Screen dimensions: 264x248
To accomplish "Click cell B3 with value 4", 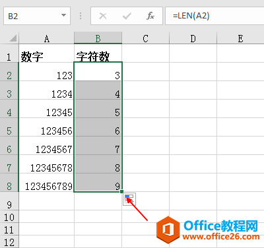I will pyautogui.click(x=98, y=90).
